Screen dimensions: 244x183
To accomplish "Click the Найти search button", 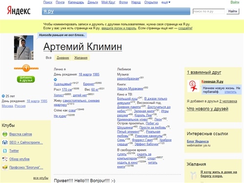I will click(x=233, y=11).
